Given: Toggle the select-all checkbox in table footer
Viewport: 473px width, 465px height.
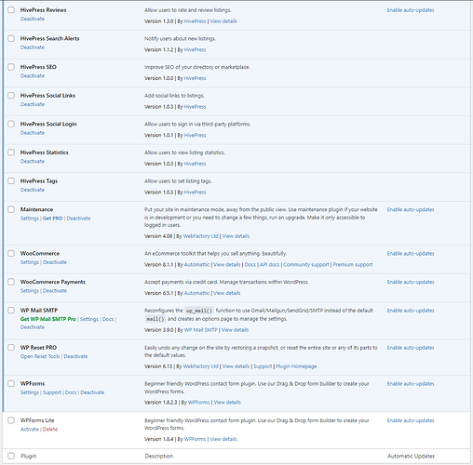Looking at the screenshot, I should 11,456.
